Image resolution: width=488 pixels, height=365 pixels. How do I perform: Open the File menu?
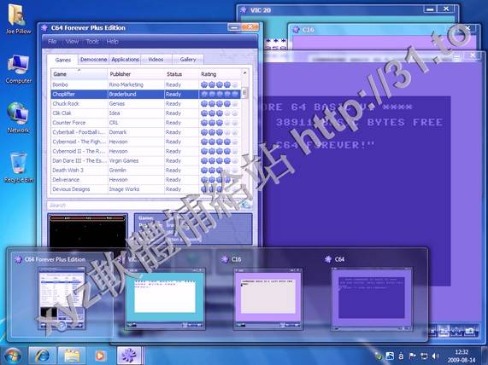coord(52,41)
